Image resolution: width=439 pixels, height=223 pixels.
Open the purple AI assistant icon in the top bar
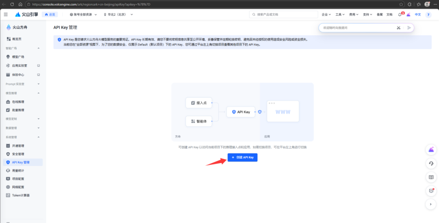click(x=409, y=15)
